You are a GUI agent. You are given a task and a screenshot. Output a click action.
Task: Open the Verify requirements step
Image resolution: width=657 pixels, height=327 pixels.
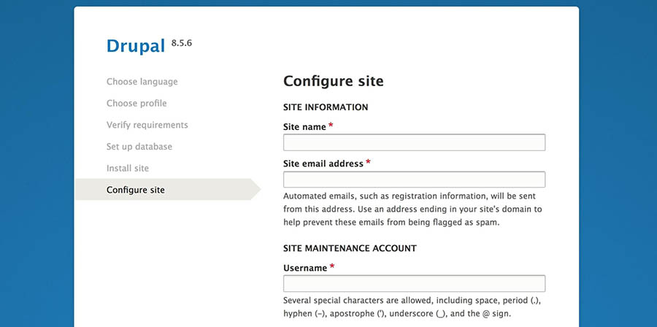(x=147, y=126)
